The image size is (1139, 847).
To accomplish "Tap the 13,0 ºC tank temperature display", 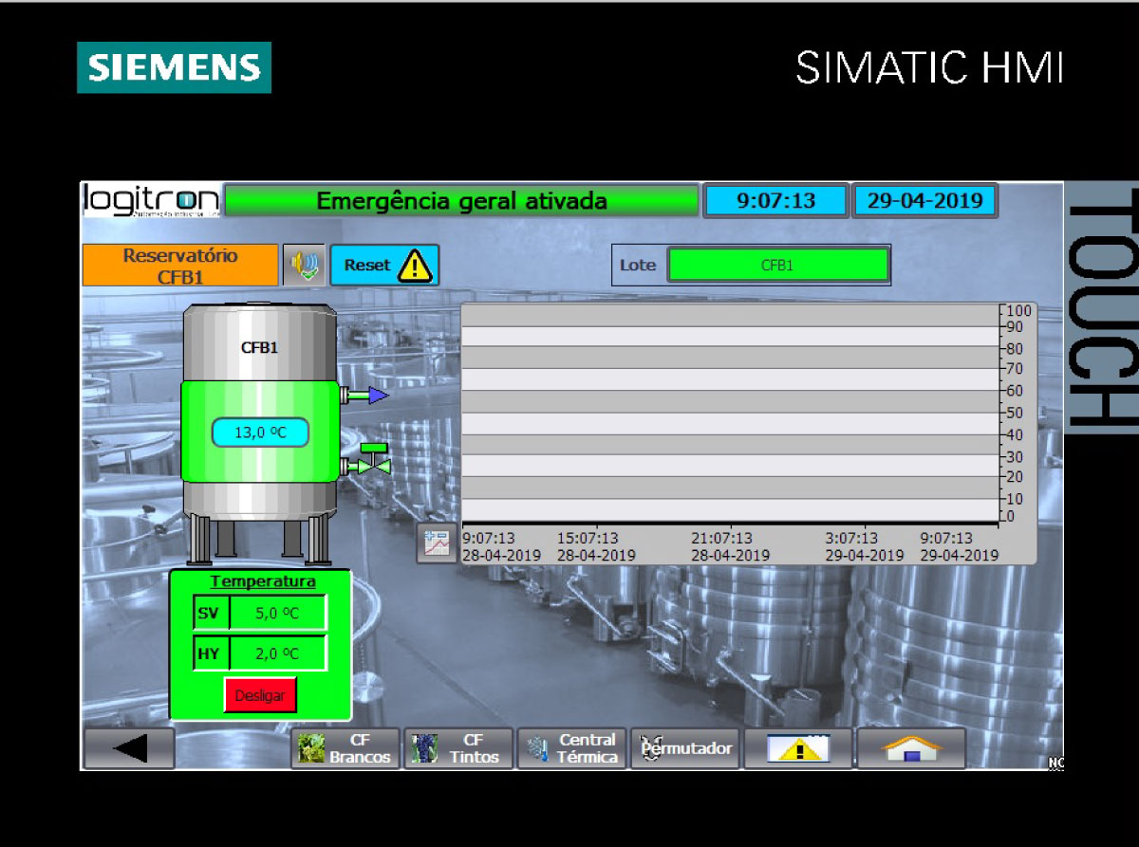I will tap(260, 433).
